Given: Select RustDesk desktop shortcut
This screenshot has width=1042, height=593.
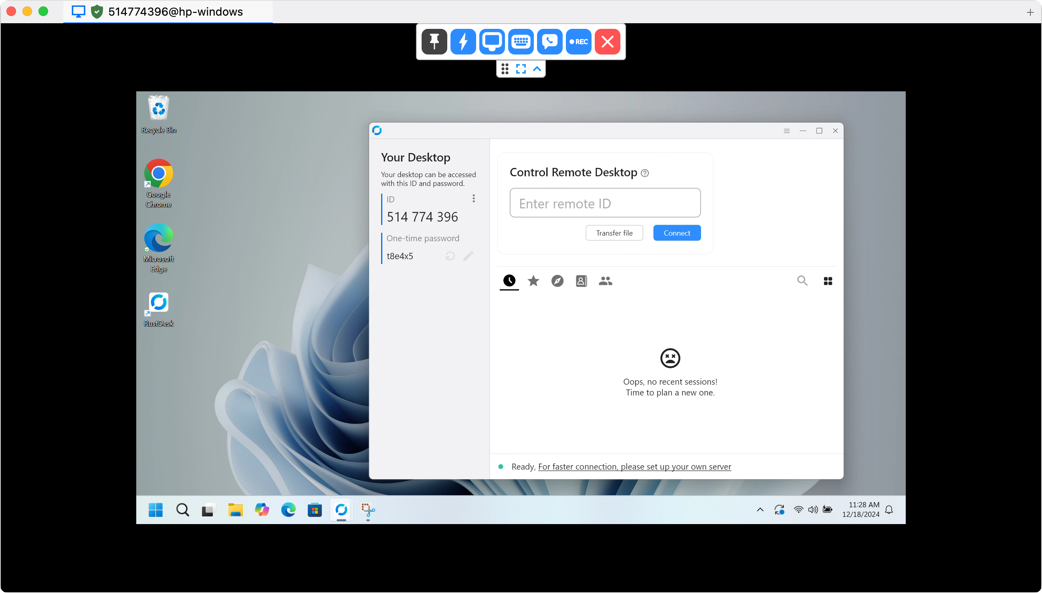Looking at the screenshot, I should (x=158, y=310).
